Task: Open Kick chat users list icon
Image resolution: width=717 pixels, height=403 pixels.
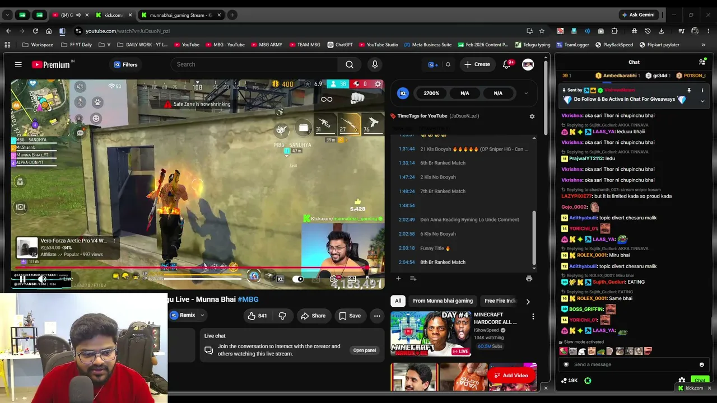Action: [x=702, y=62]
